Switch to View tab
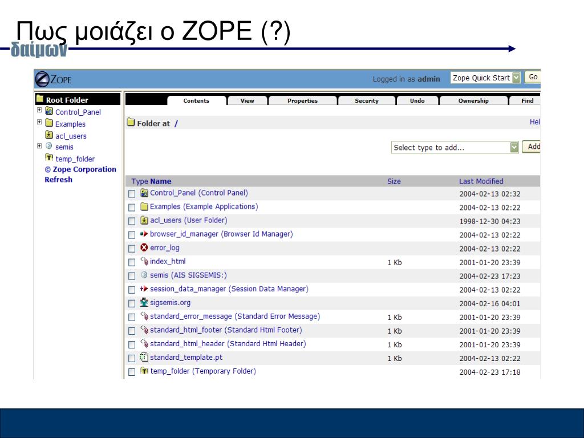The width and height of the screenshot is (584, 438). pyautogui.click(x=248, y=100)
